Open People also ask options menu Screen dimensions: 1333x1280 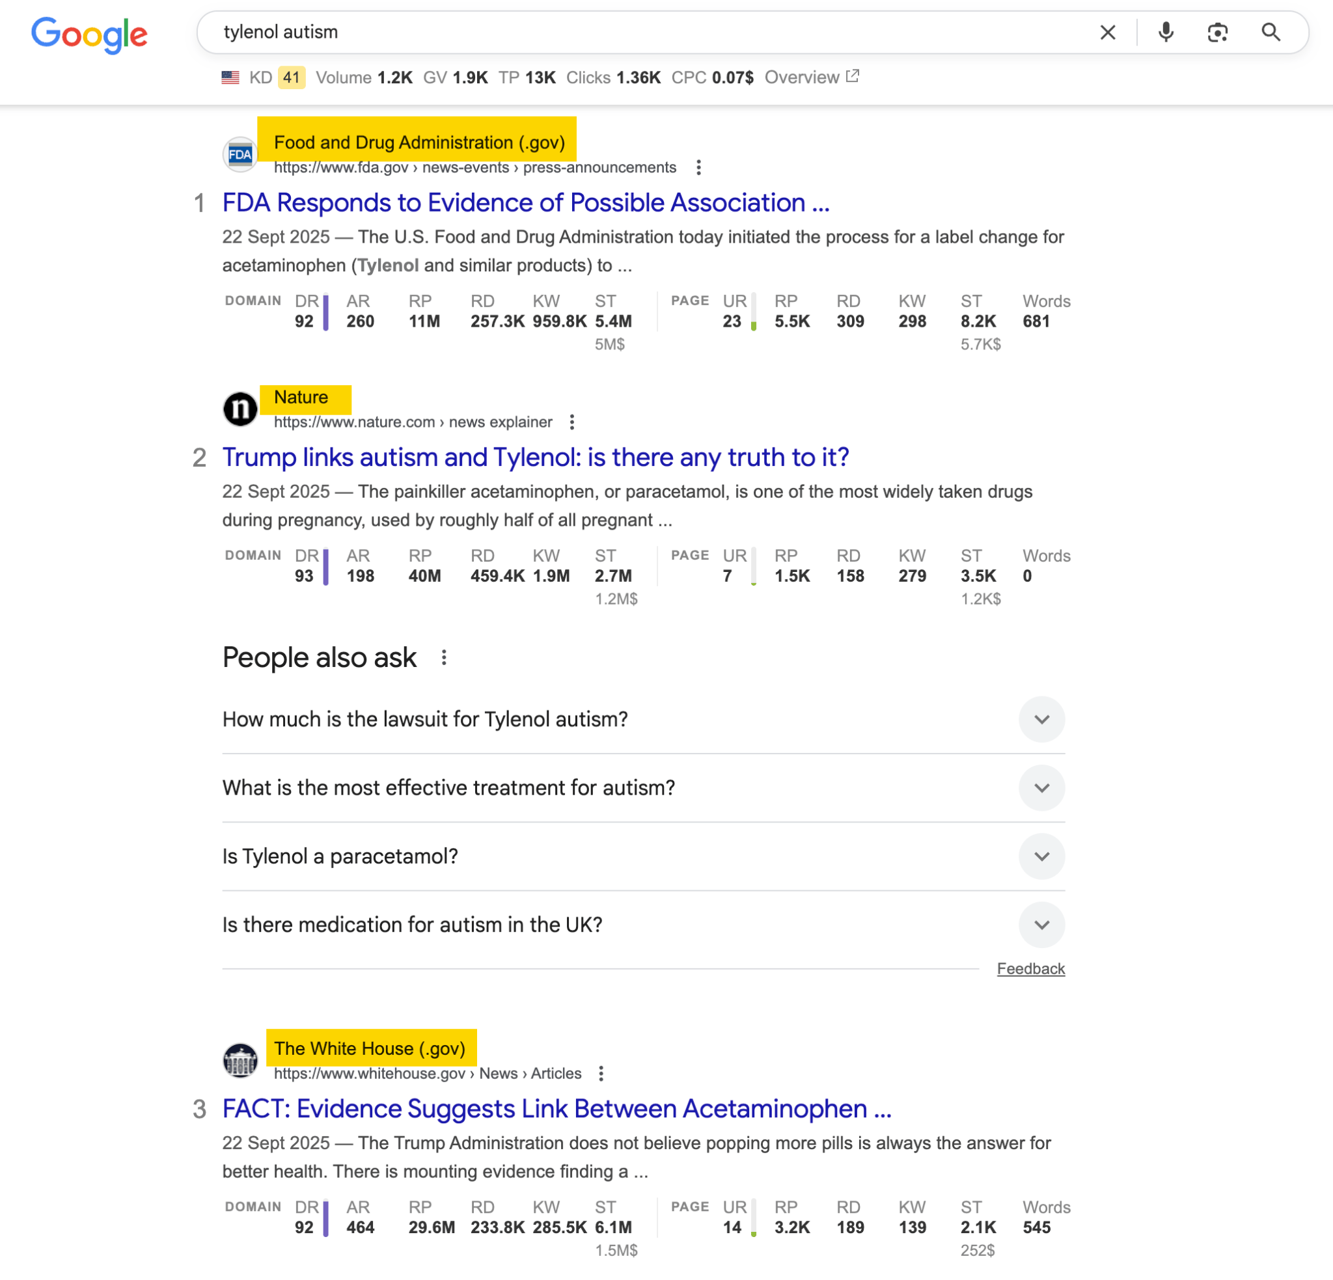tap(443, 658)
